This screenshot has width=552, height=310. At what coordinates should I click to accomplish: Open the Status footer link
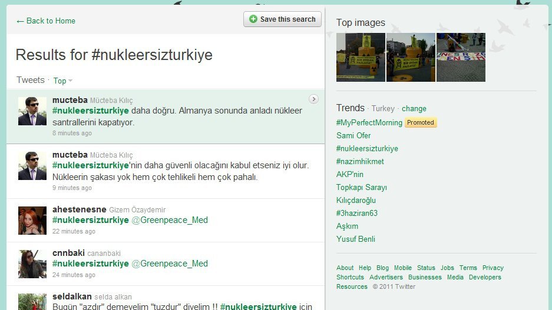coord(427,268)
